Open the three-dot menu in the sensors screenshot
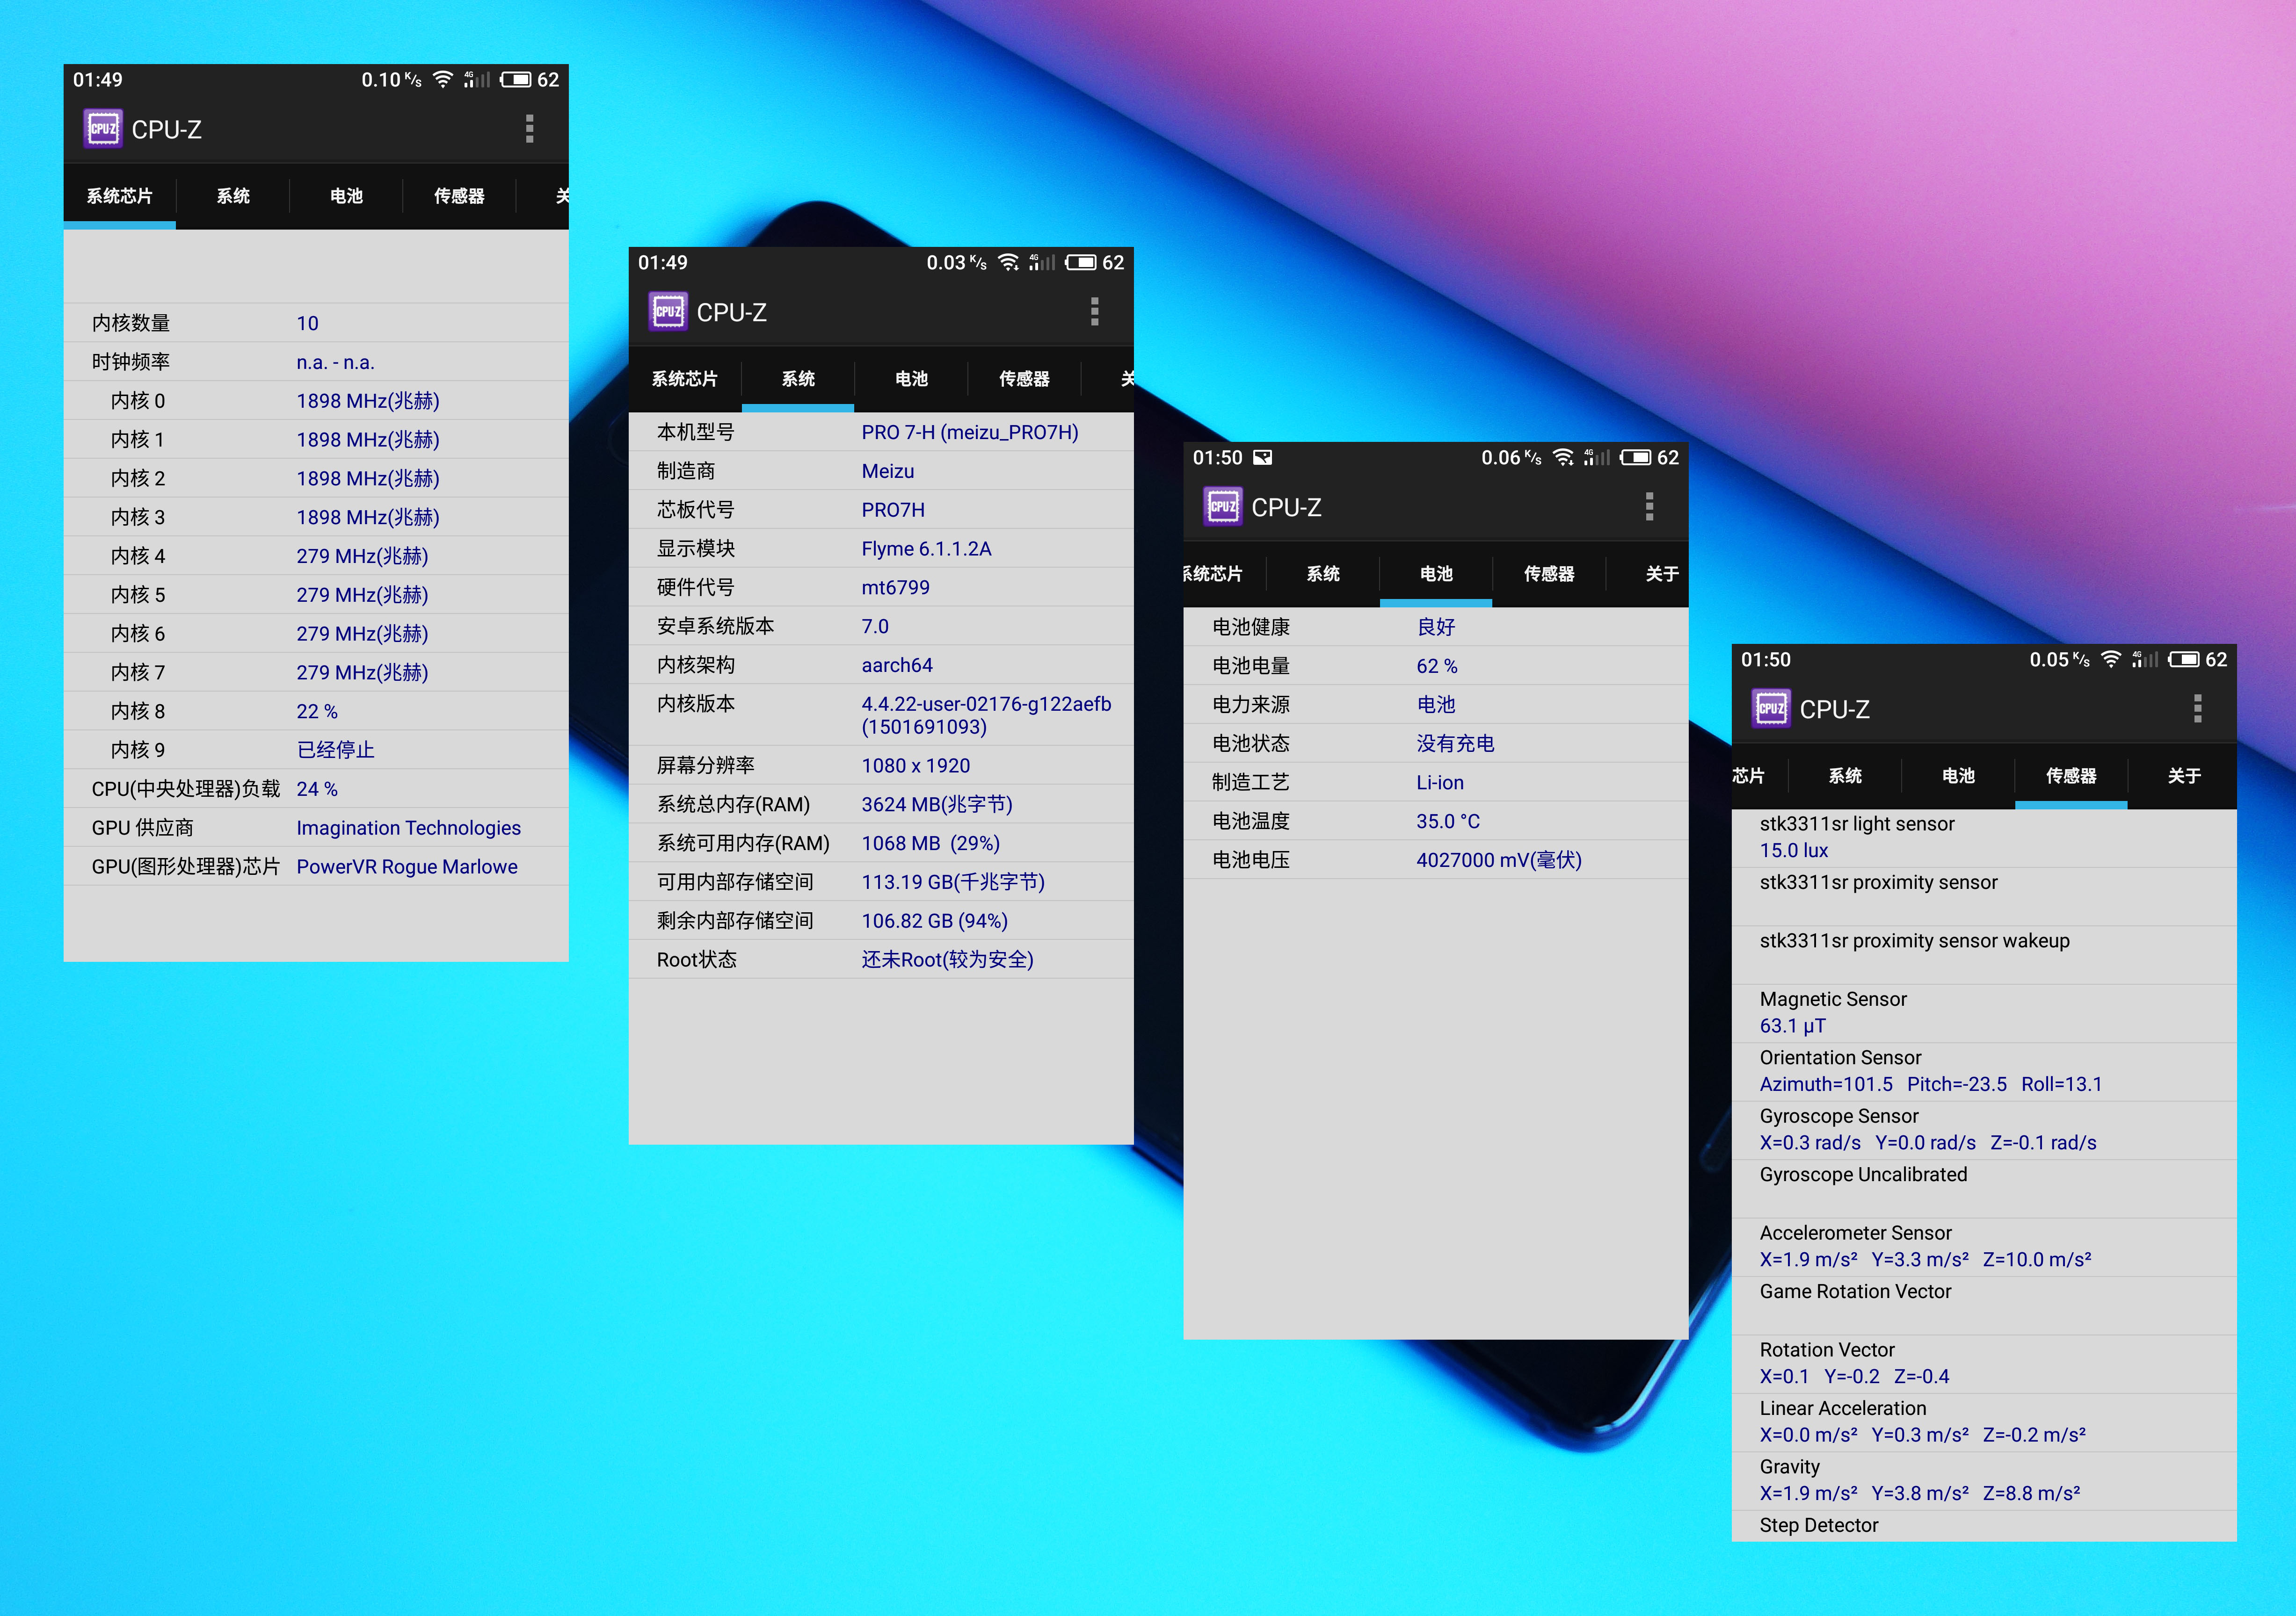2296x1616 pixels. (x=2198, y=708)
